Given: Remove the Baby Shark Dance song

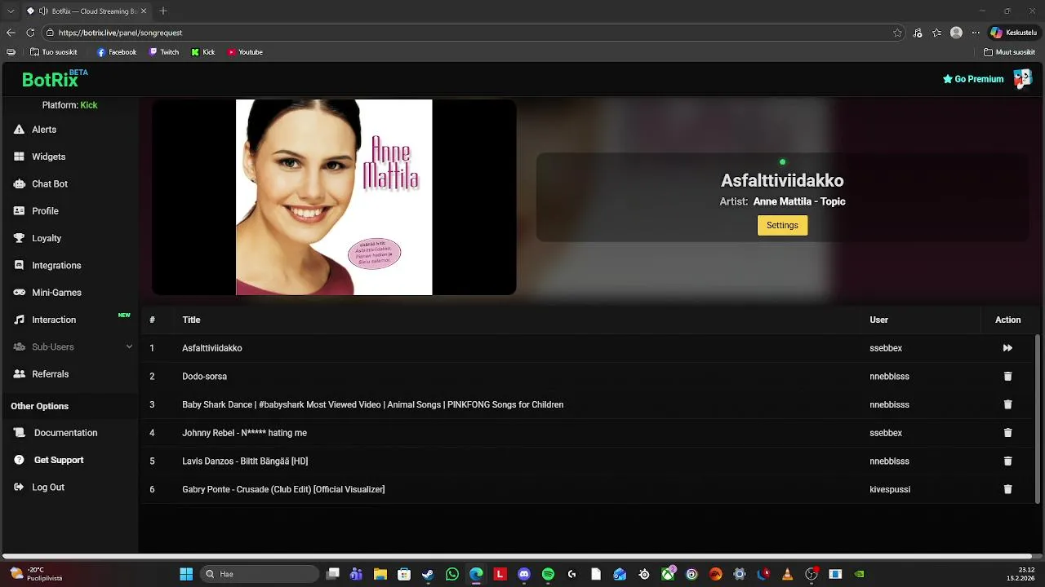Looking at the screenshot, I should tap(1007, 404).
